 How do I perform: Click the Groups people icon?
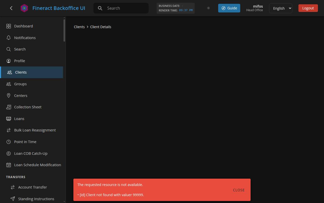coord(9,84)
